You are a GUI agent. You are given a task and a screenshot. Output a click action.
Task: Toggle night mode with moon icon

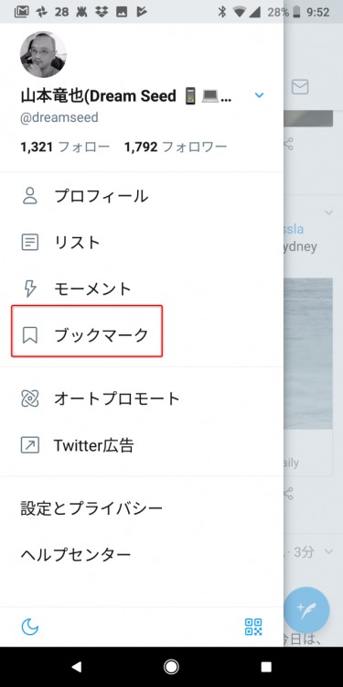point(30,627)
